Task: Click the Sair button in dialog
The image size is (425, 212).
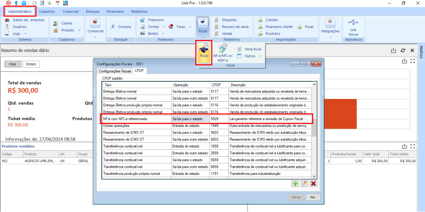Action: coord(313,197)
